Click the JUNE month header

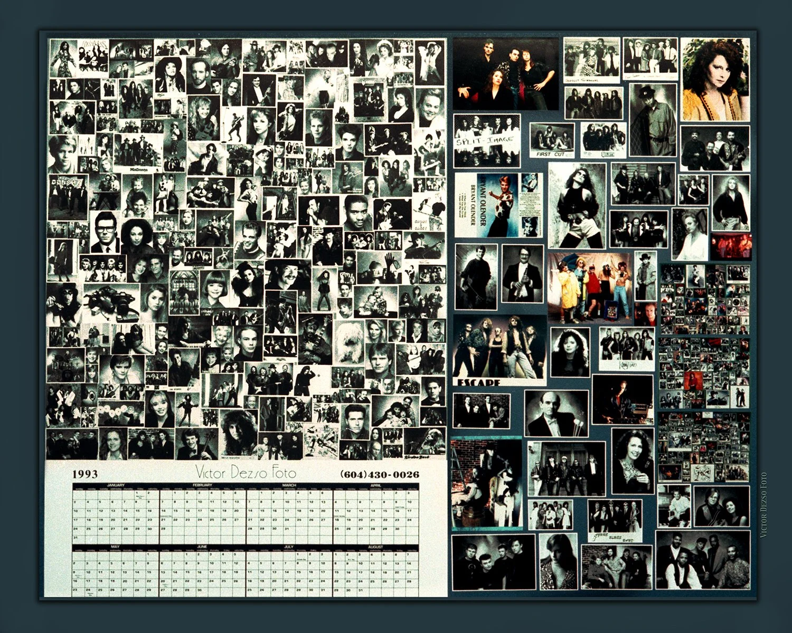click(202, 546)
